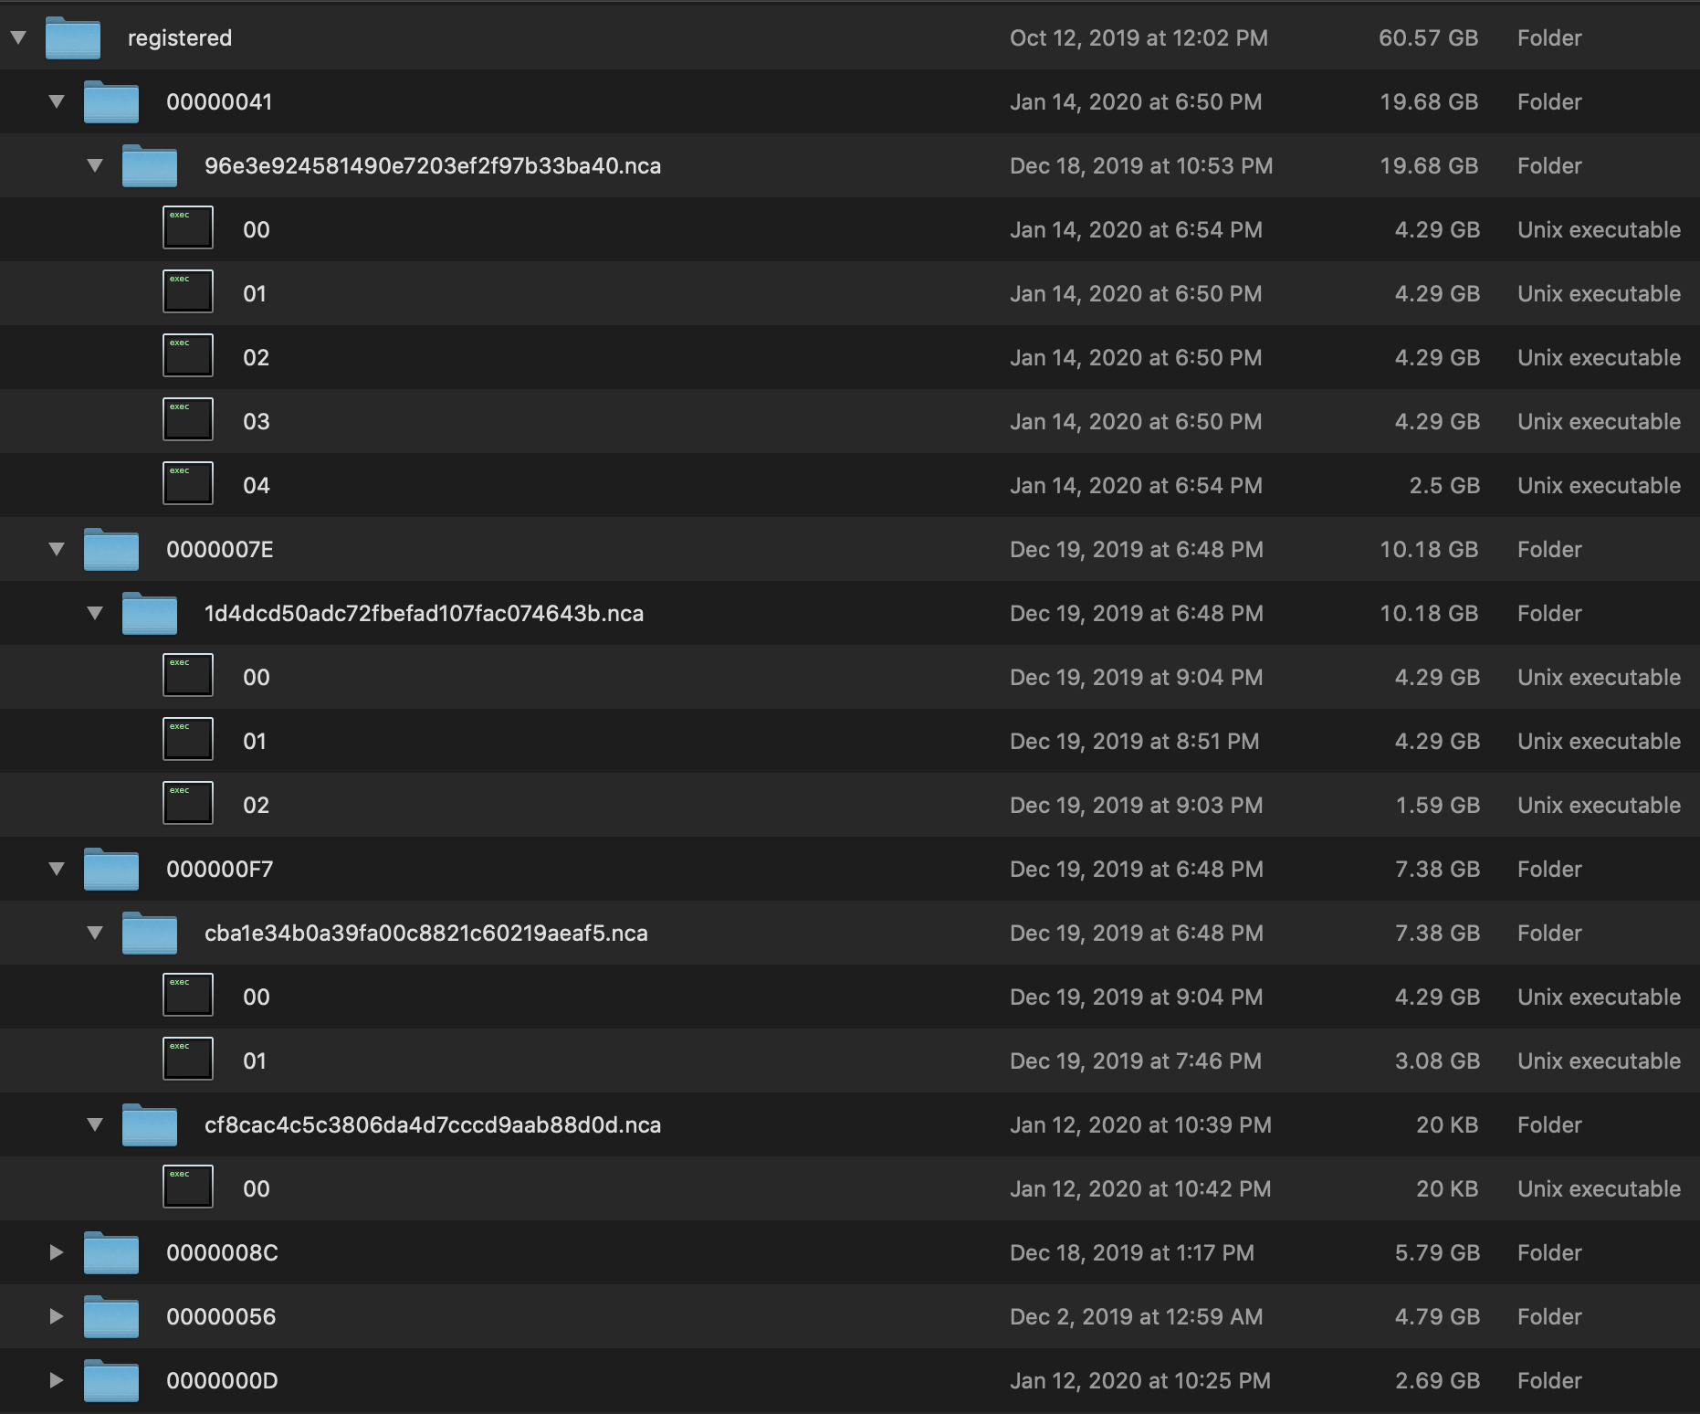Click the name "cf8cac4c5c3806da4d7cccd9aab88d0d.nca"

[x=433, y=1125]
